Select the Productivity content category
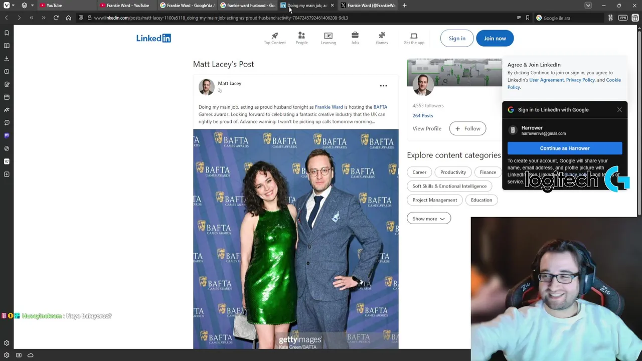Screen dimensions: 642x361 click(453, 172)
